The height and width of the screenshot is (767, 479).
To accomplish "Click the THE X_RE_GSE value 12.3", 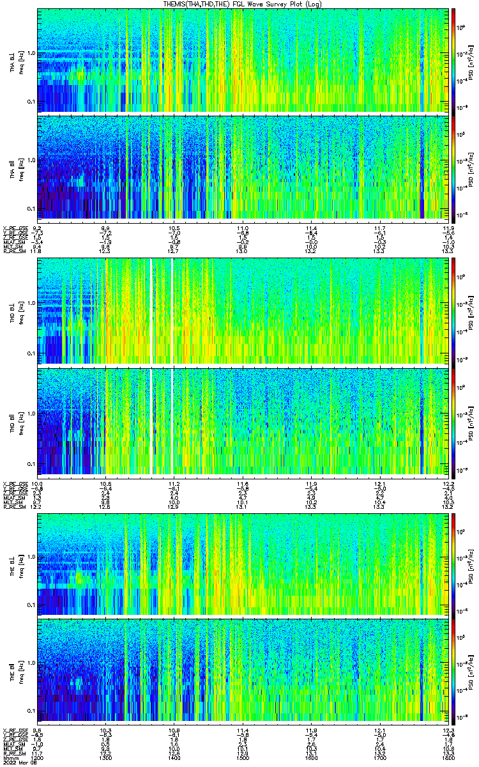I will (x=448, y=730).
